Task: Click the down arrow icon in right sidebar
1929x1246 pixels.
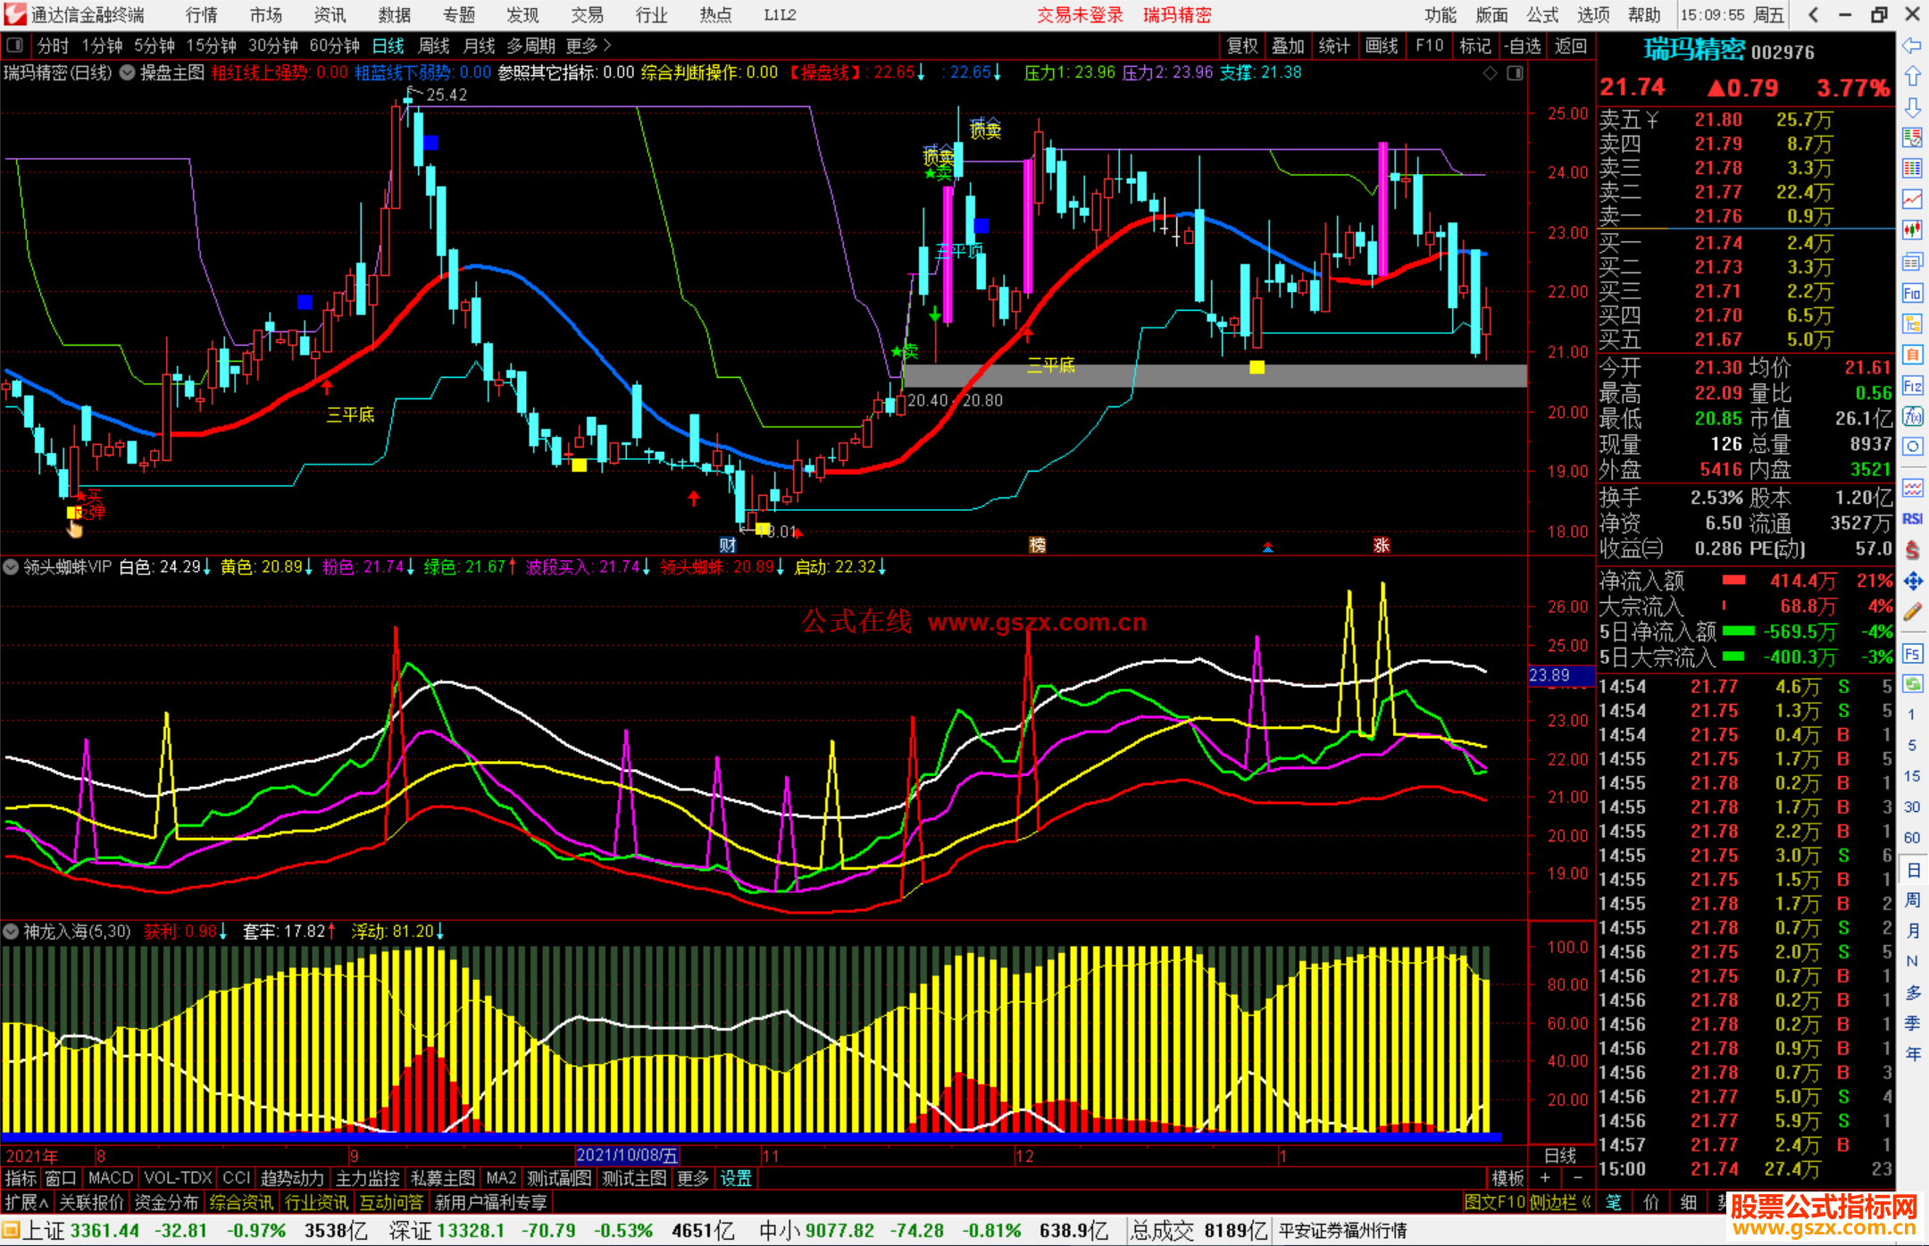Action: tap(1912, 107)
